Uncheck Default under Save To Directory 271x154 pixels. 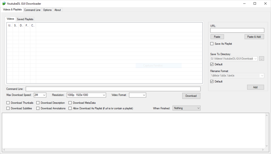click(212, 64)
